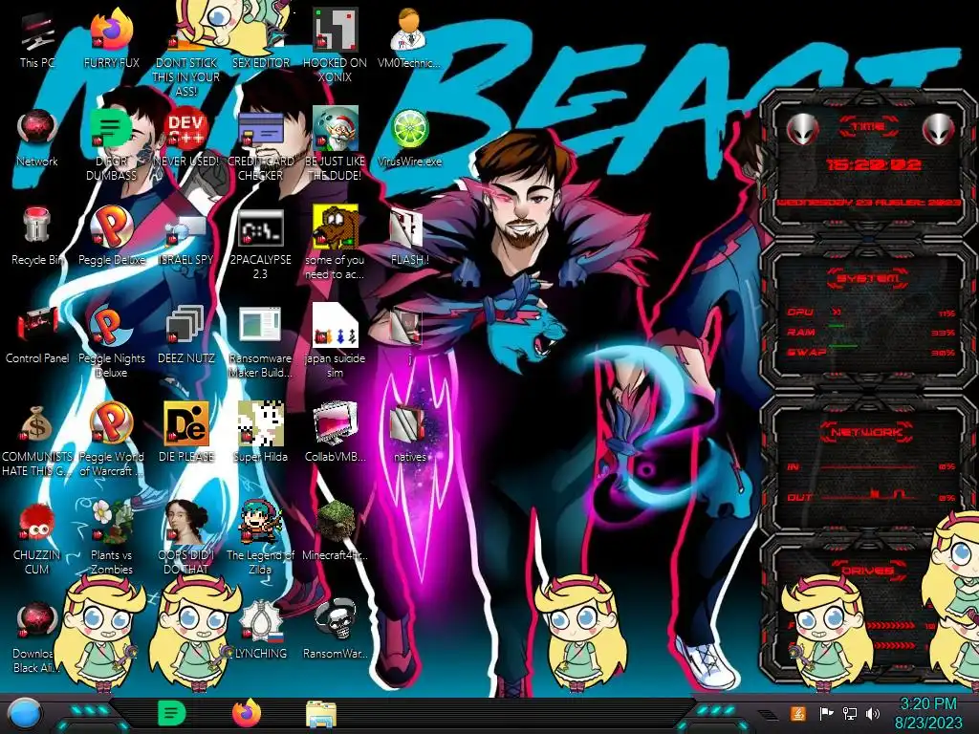Select the CHUZZIN red fuzzy icon
The height and width of the screenshot is (734, 979).
click(x=37, y=523)
